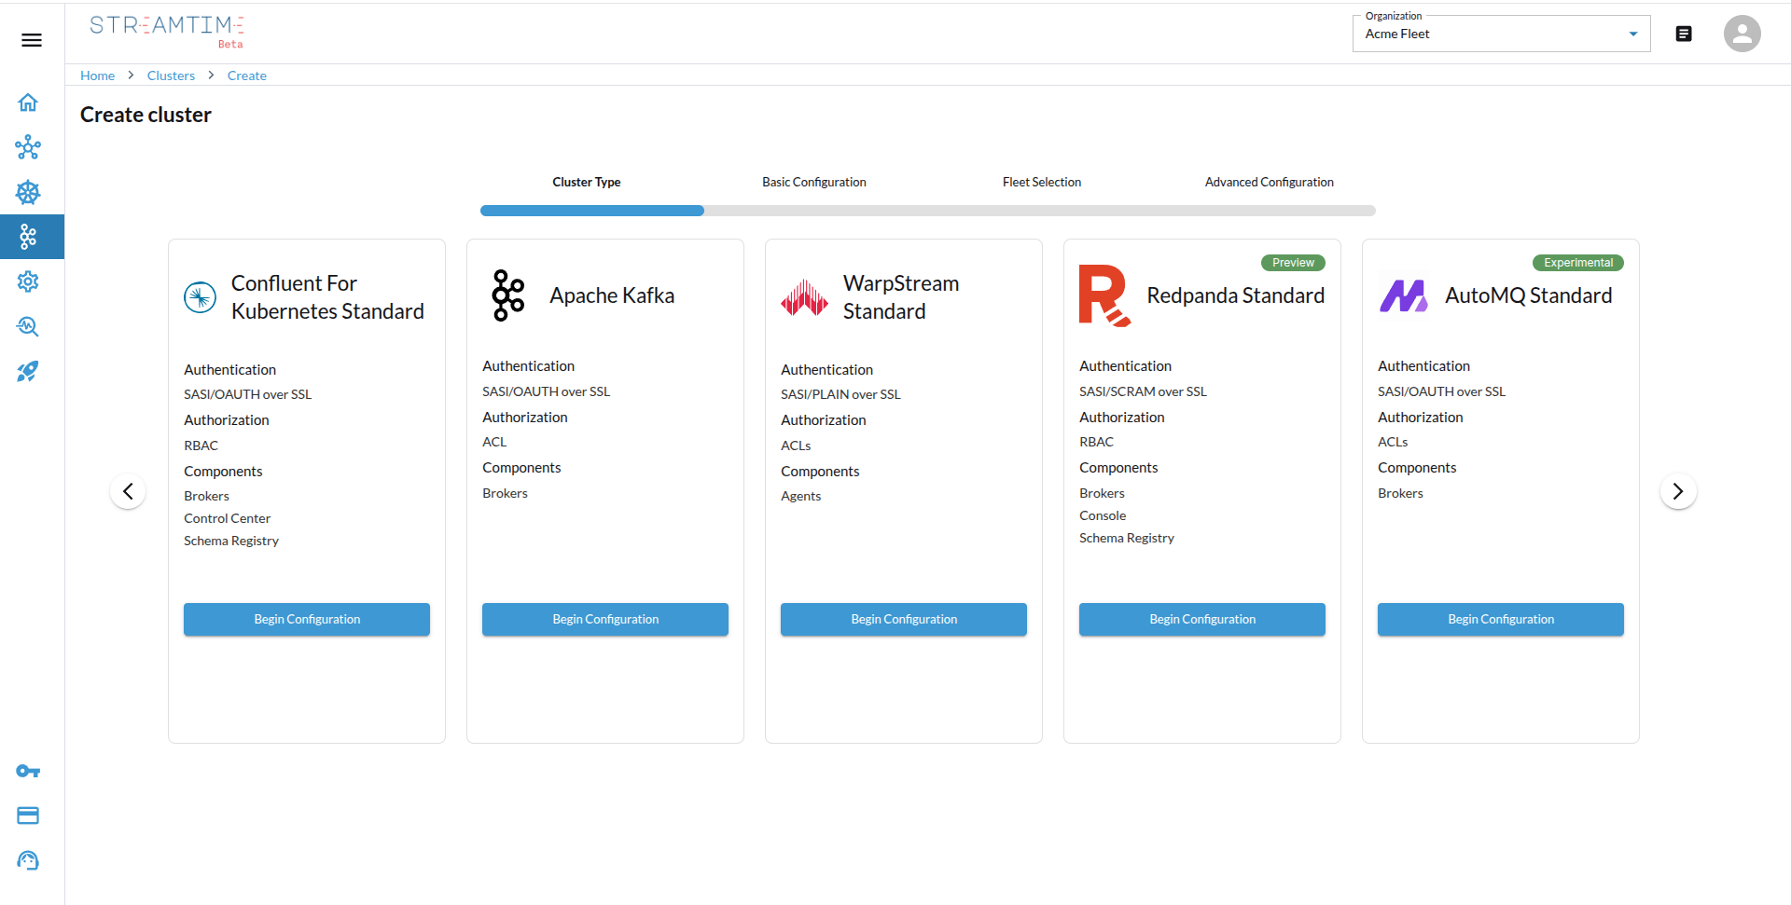The width and height of the screenshot is (1791, 905).
Task: Click the Confluent logo icon
Action: (200, 297)
